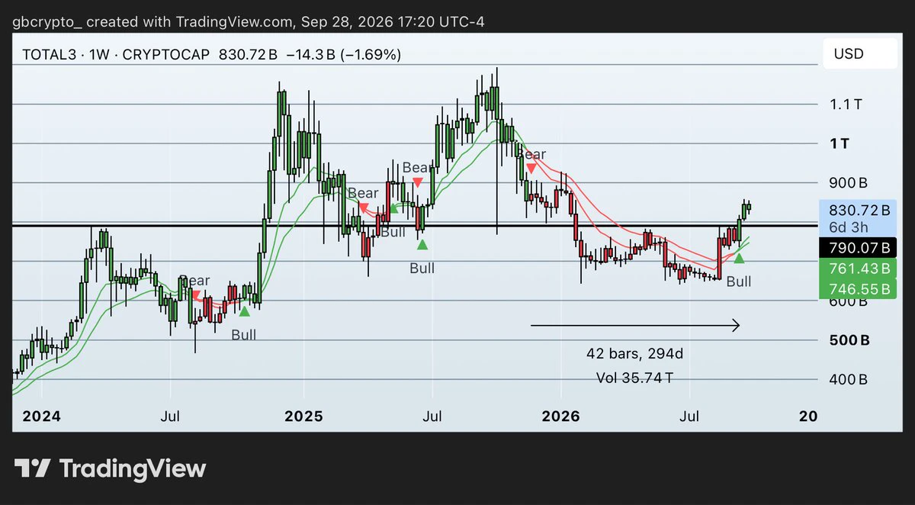Click the green 746.55 B price tag
The image size is (915, 505).
coord(859,289)
